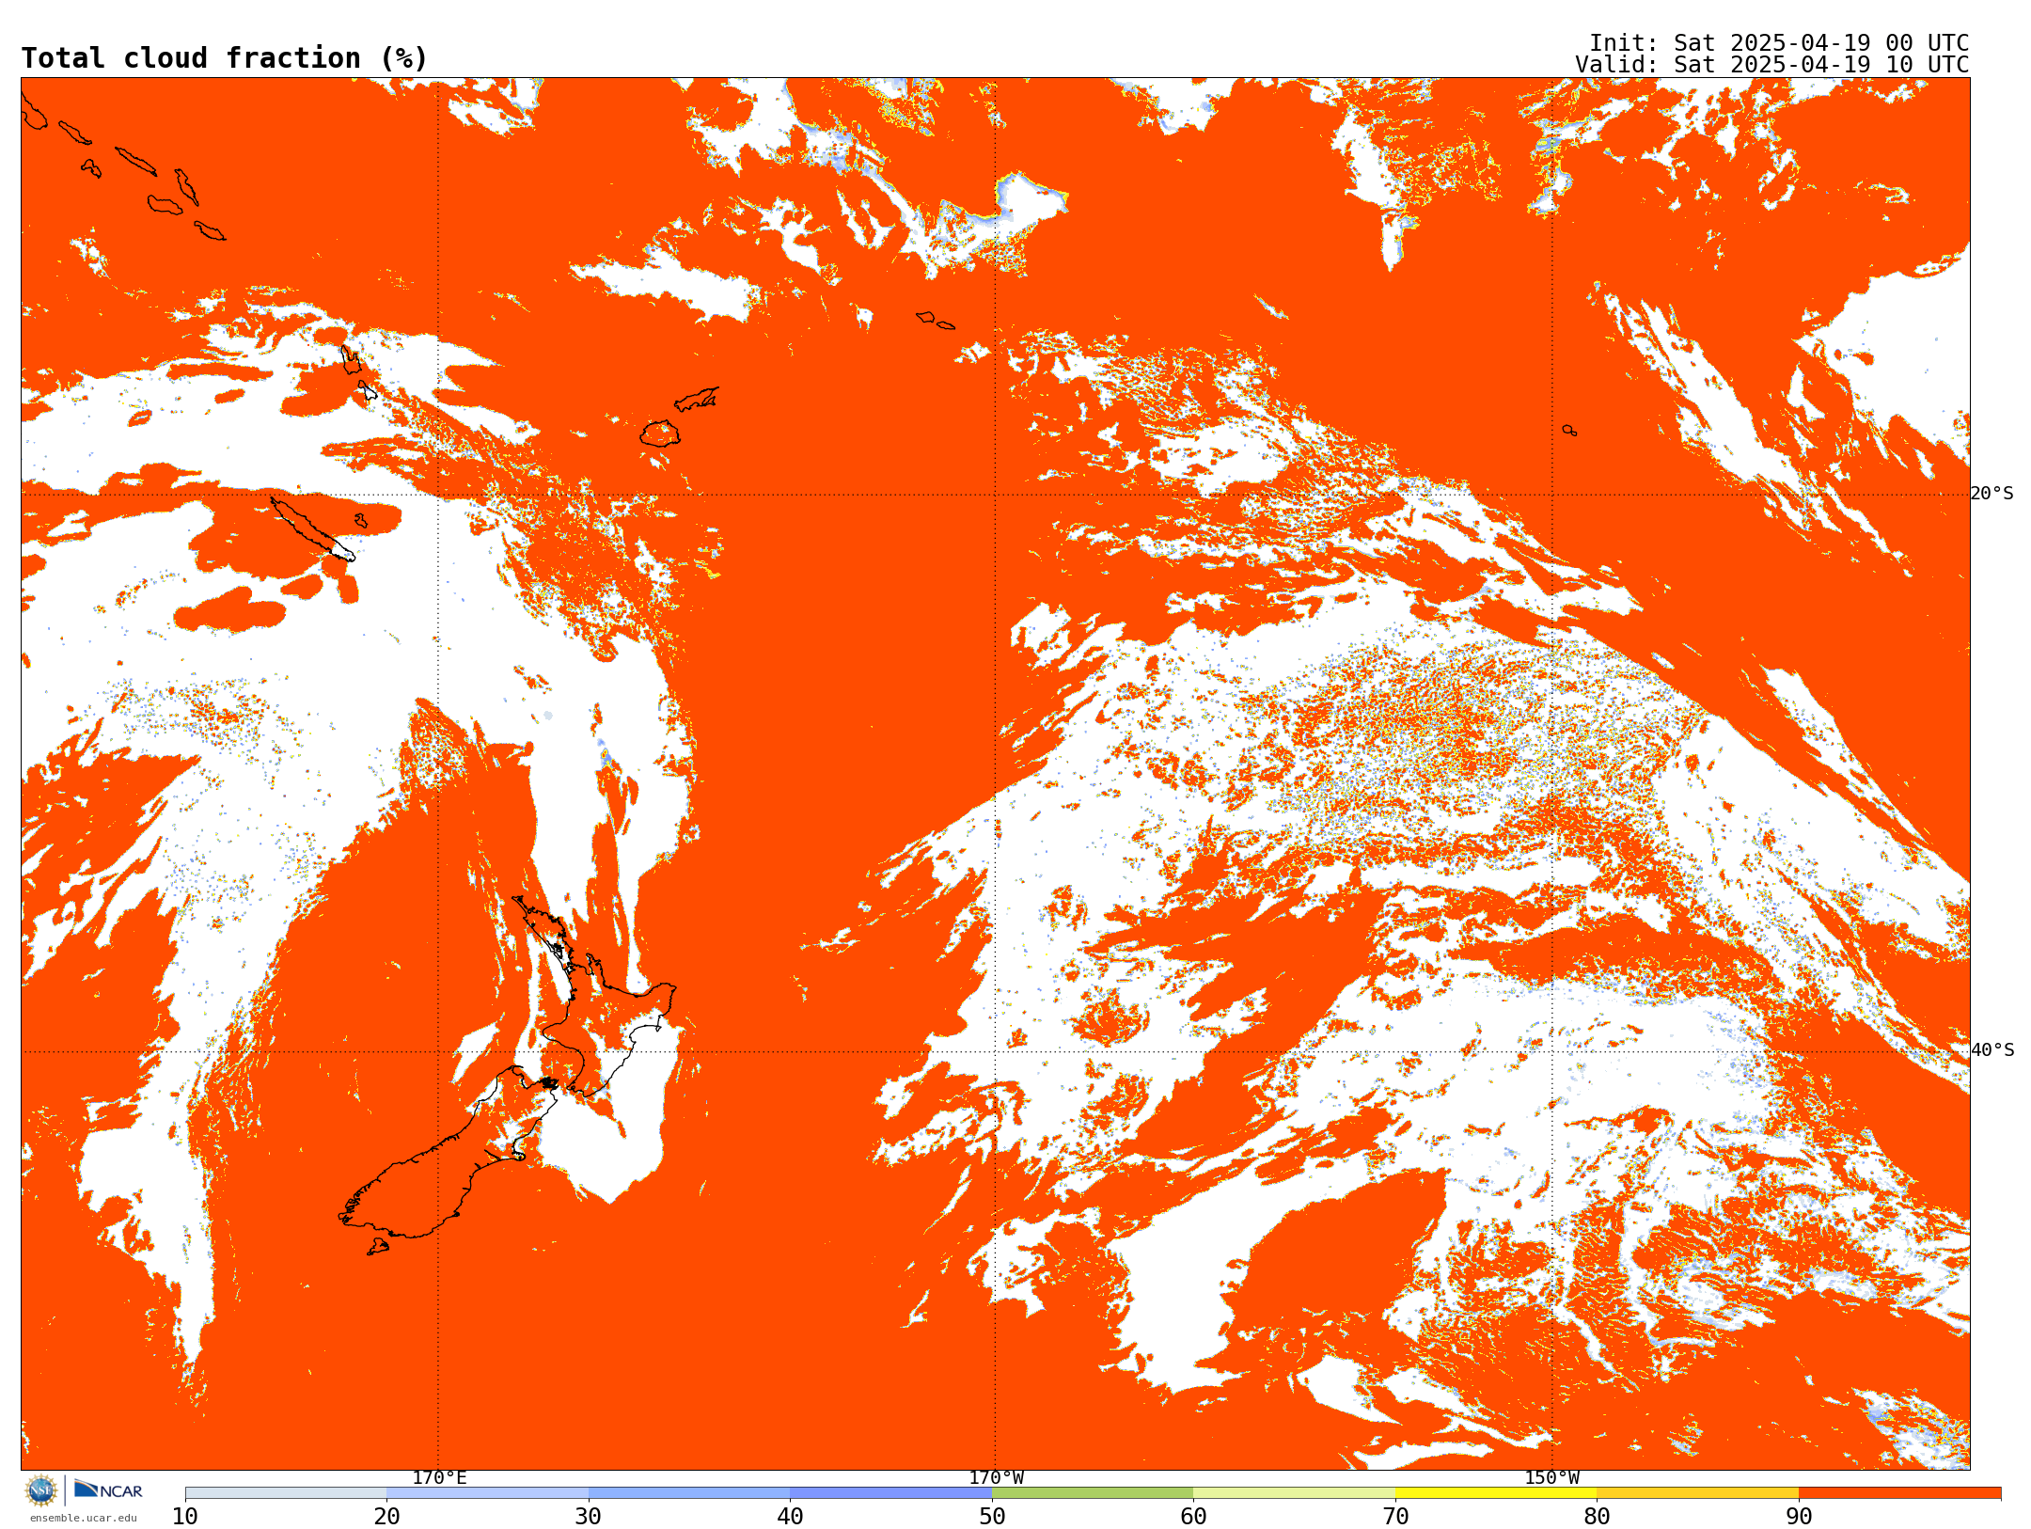Select the 'Valid: Sat 2025-04-19 10 UTC' text
This screenshot has height=1529, width=2031.
pos(1772,65)
